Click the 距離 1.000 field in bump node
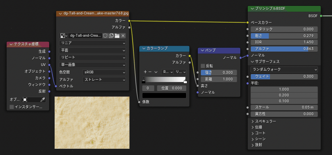The height and width of the screenshot is (155, 332). pyautogui.click(x=219, y=79)
